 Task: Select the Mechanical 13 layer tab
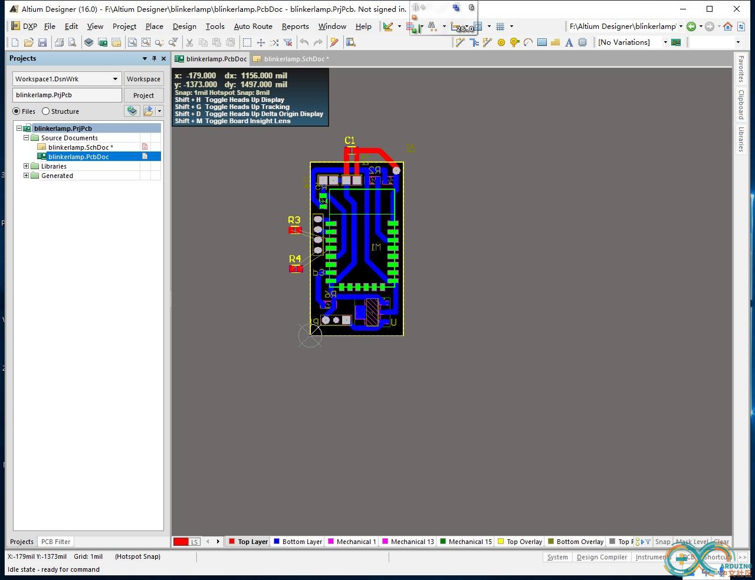coord(408,542)
